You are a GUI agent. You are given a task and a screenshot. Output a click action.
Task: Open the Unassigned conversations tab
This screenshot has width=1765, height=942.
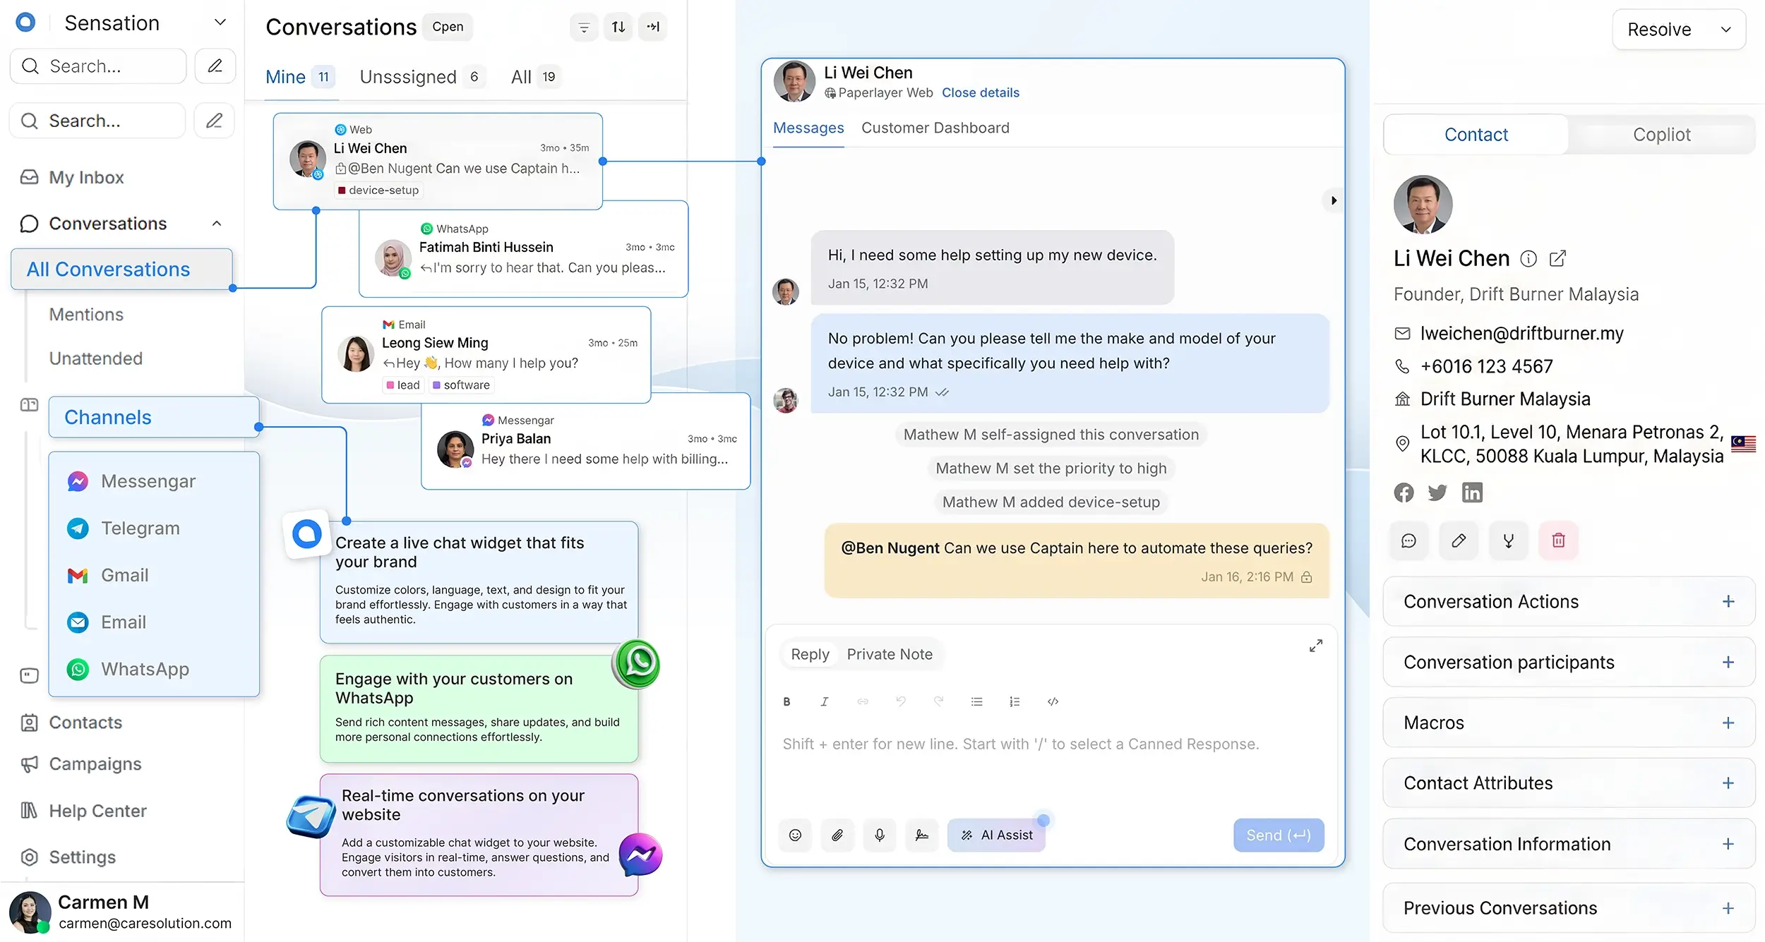click(408, 77)
